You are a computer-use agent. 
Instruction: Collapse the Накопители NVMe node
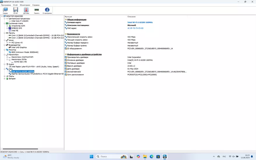(x=7, y=60)
